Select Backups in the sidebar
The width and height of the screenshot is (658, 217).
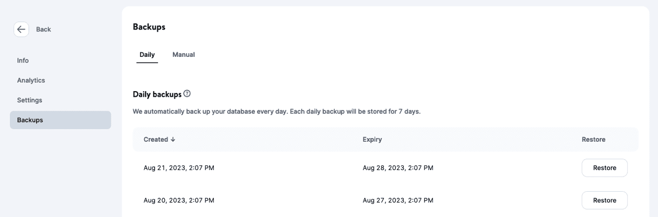pyautogui.click(x=30, y=120)
